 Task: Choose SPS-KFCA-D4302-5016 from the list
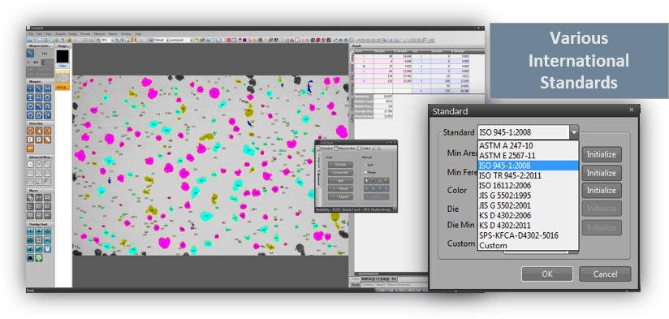coord(528,235)
